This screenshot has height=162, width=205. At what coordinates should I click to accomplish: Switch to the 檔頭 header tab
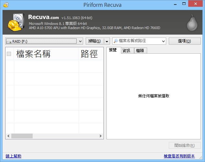tap(140, 50)
